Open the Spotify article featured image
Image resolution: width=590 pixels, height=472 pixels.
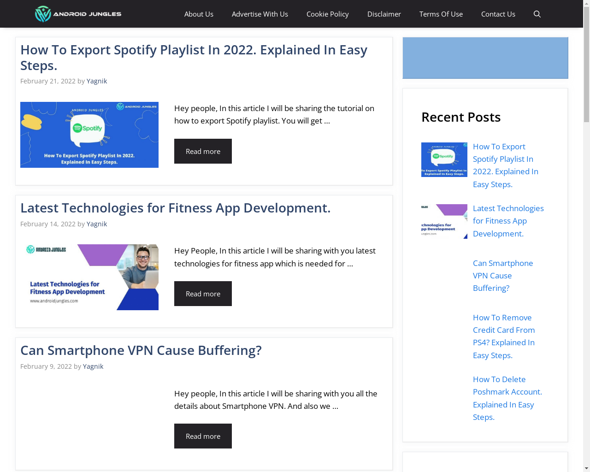coord(89,135)
